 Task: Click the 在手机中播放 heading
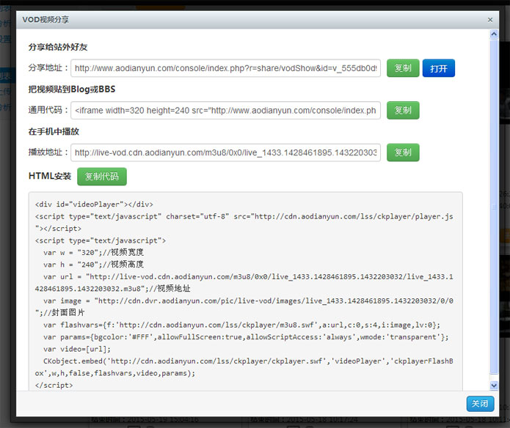(54, 131)
